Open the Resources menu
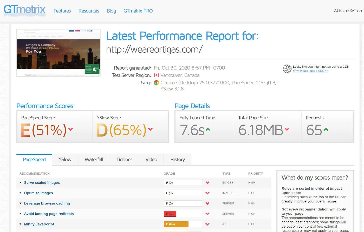This screenshot has height=232, width=364. tap(89, 11)
